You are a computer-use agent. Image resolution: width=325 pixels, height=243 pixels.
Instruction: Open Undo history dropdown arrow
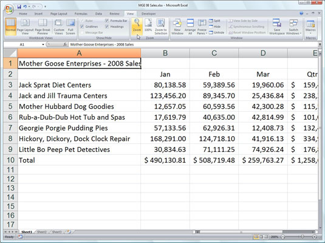click(29, 7)
